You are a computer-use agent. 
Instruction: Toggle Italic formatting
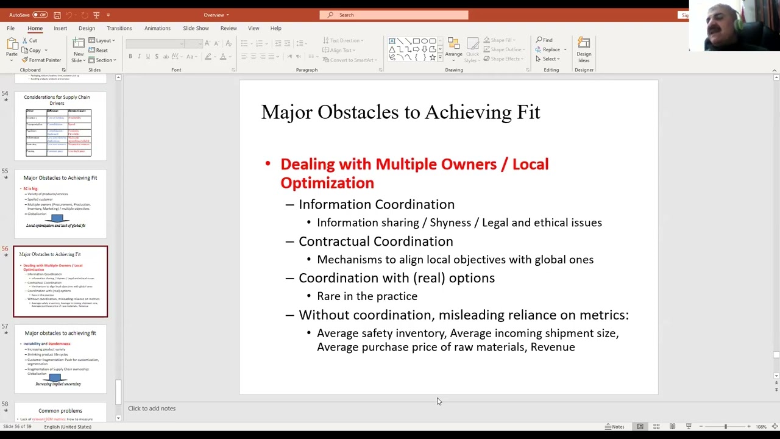(x=139, y=57)
